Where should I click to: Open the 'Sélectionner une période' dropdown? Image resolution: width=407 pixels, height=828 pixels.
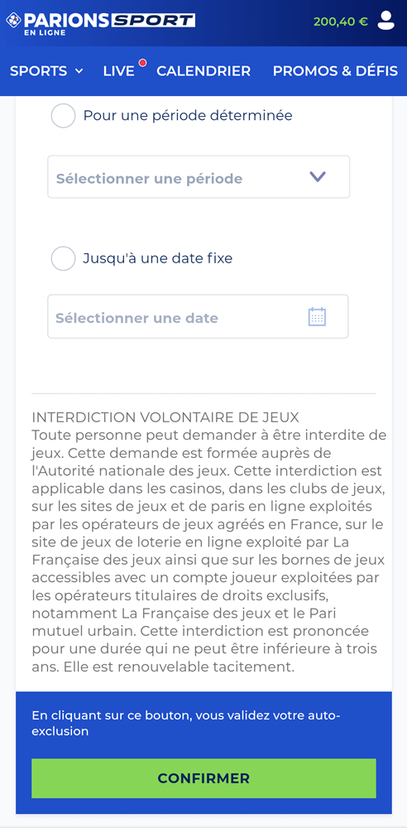coord(199,177)
